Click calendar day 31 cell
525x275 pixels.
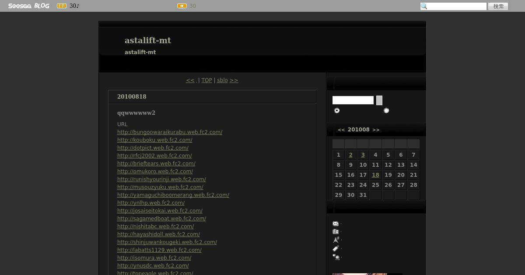click(x=363, y=195)
